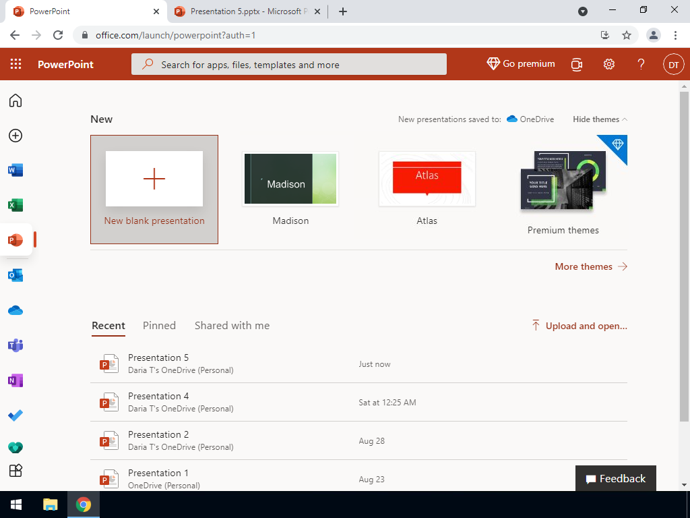Screen dimensions: 690x518
Task: Select the PowerPoint sidebar icon
Action: pyautogui.click(x=15, y=240)
